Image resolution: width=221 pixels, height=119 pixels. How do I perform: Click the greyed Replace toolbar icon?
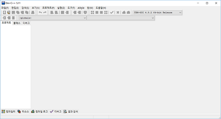(x=56, y=13)
